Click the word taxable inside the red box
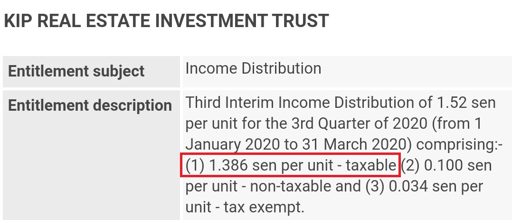The height and width of the screenshot is (220, 512). coord(370,165)
